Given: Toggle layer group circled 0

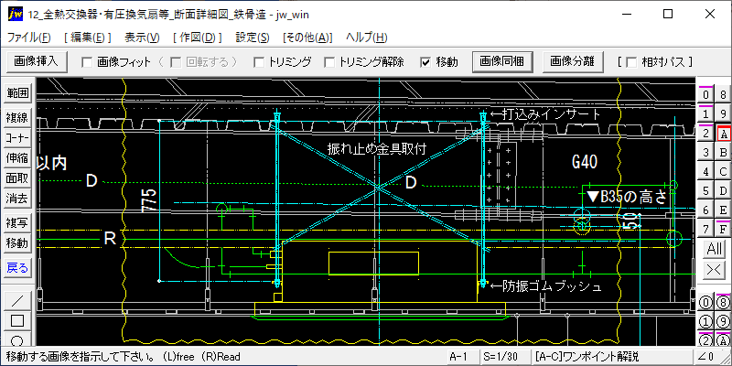Looking at the screenshot, I should [x=705, y=303].
